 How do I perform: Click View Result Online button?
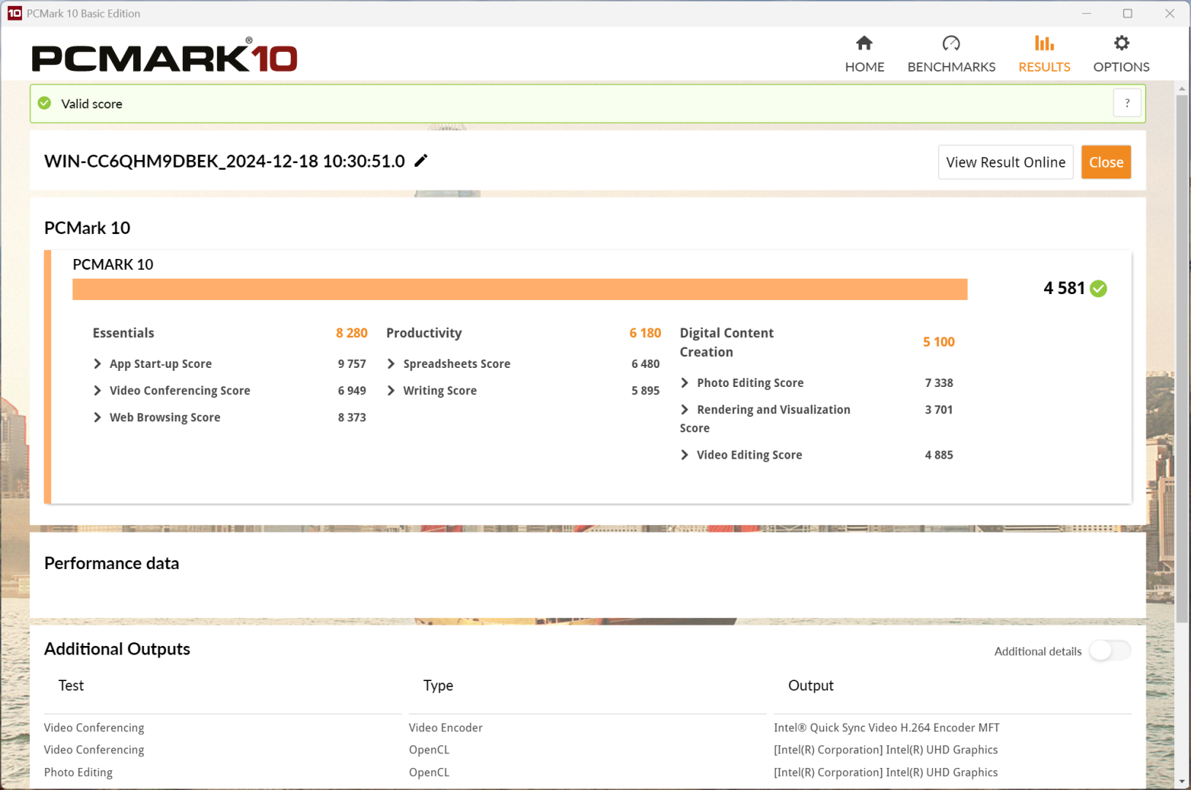click(1005, 162)
